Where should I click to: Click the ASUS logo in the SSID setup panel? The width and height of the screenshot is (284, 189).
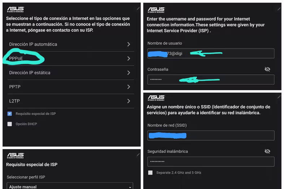(x=156, y=98)
